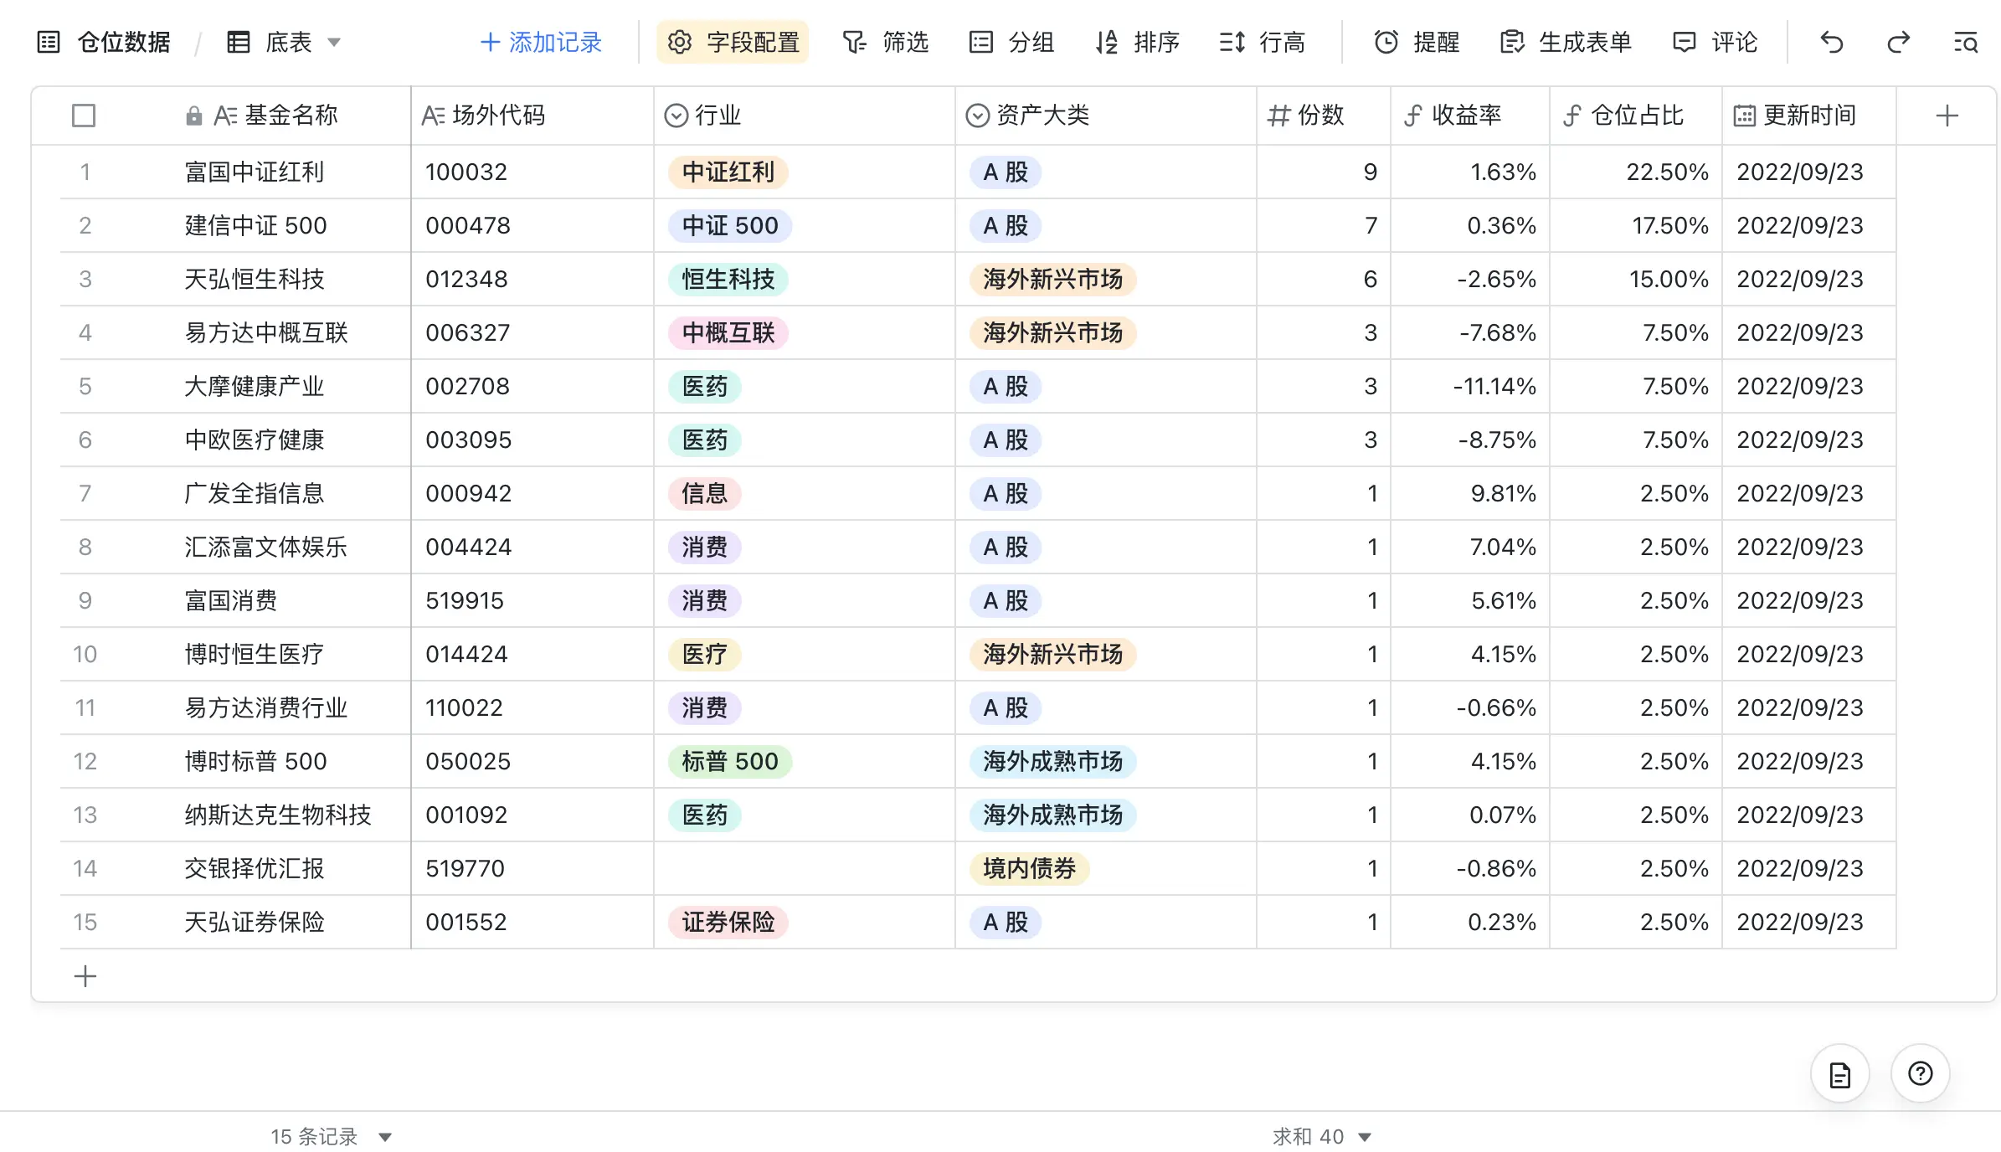Click the document icon at bottom right
This screenshot has width=2001, height=1152.
pyautogui.click(x=1839, y=1074)
